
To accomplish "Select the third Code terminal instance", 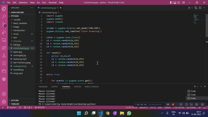I will pos(197,98).
